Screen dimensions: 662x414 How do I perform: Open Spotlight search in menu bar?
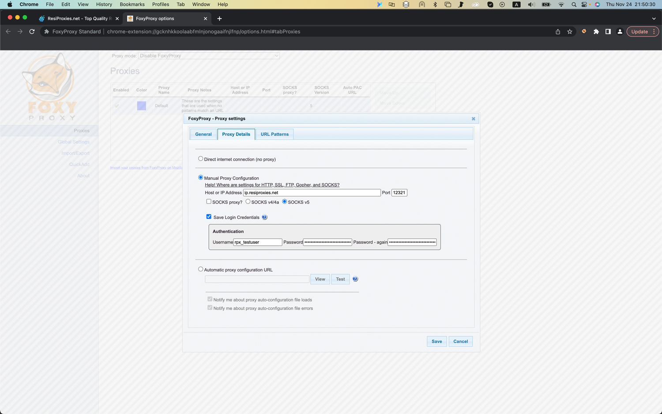(574, 4)
